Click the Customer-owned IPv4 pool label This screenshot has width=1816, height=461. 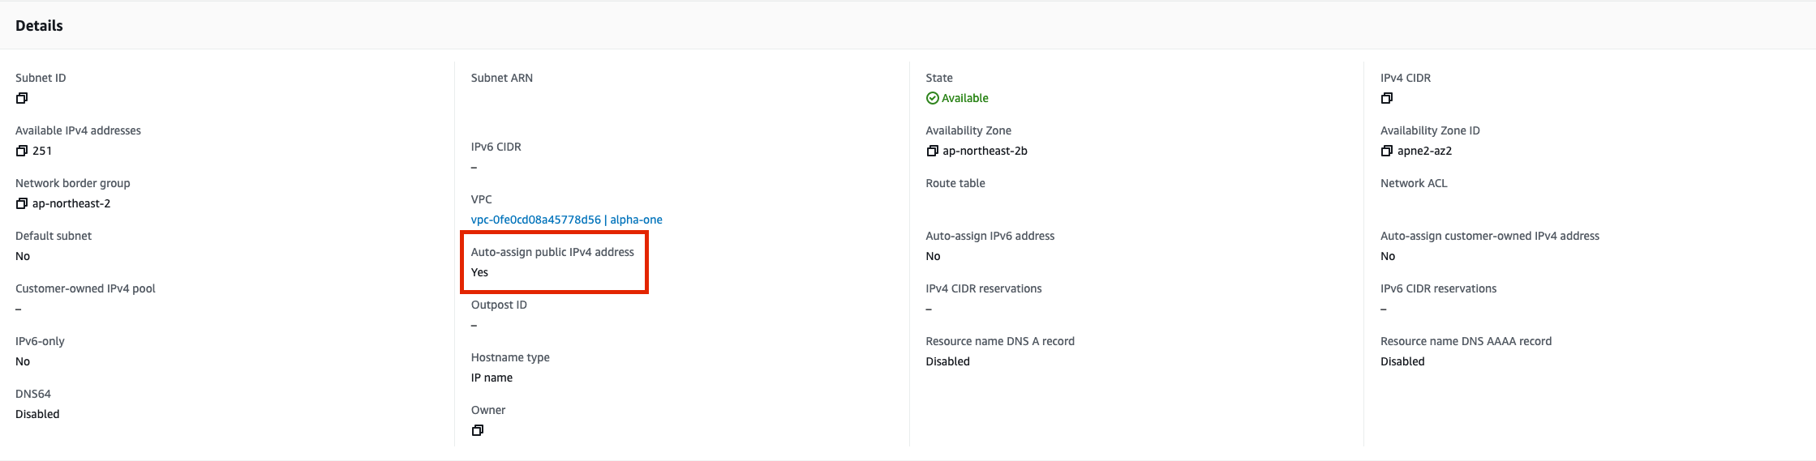85,288
